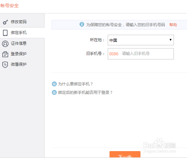This screenshot has width=187, height=158.
Task: Click the person icon beside 证件信息
Action: coord(5,44)
